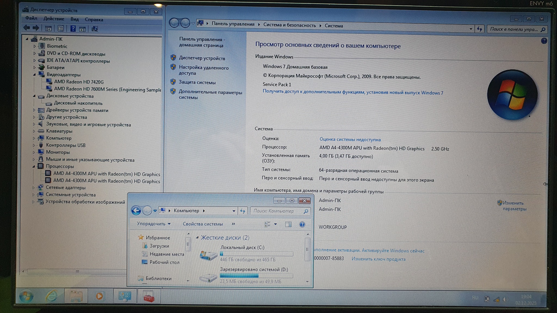Click the Windows Start orb
The width and height of the screenshot is (557, 313).
coord(26,296)
